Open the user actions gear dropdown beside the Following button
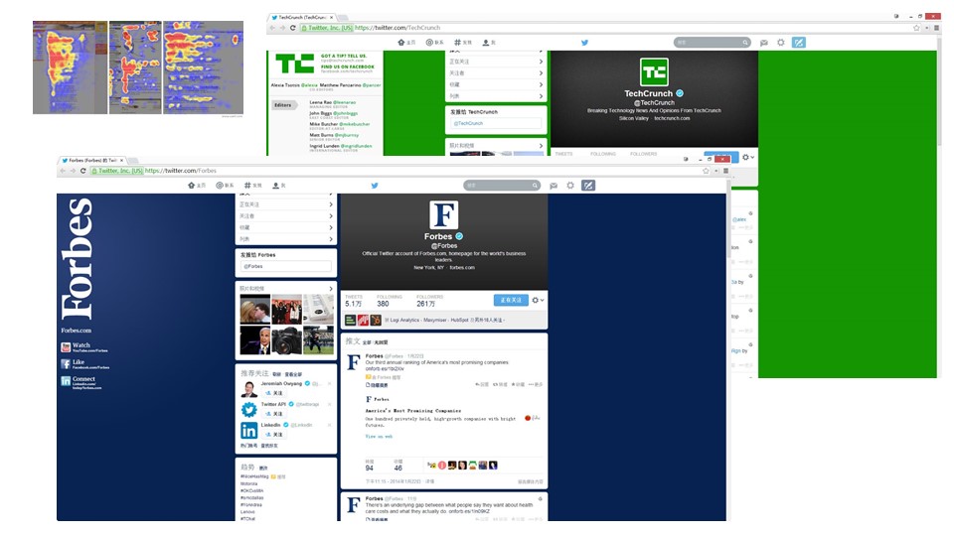Image resolution: width=954 pixels, height=536 pixels. (x=538, y=300)
